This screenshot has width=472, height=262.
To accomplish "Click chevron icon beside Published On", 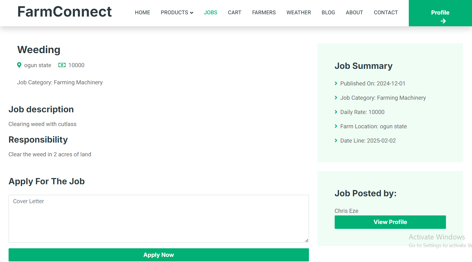I will click(336, 83).
